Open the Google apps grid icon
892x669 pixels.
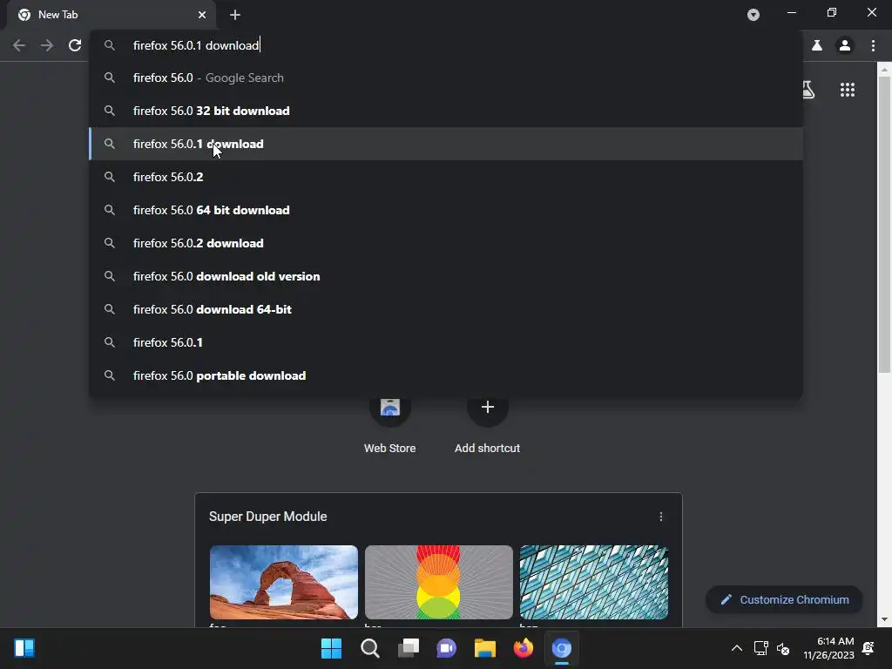tap(848, 90)
